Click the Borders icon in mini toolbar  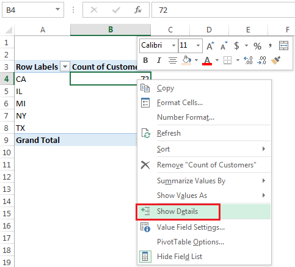227,60
